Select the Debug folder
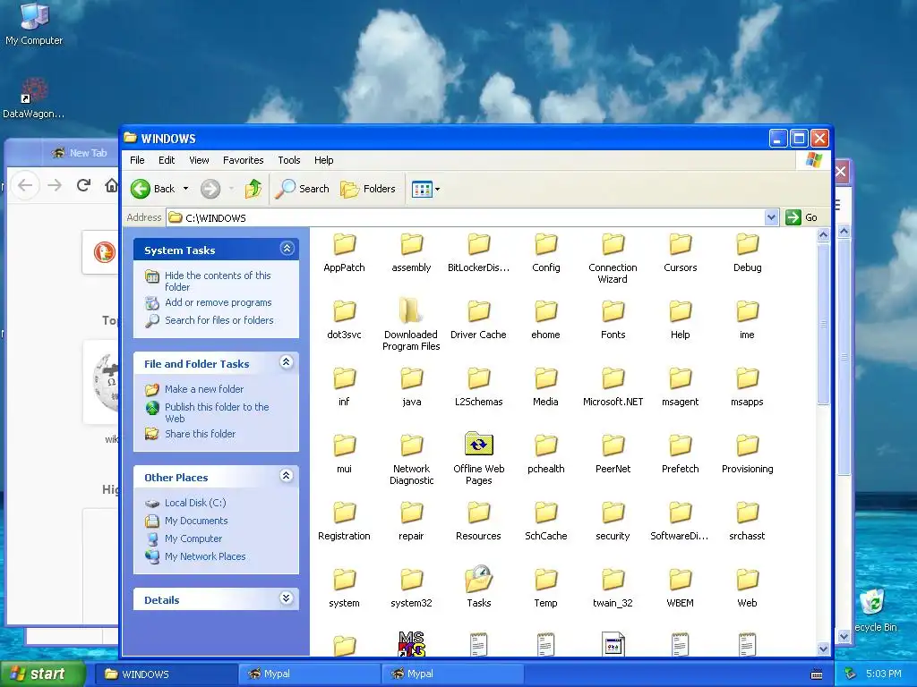Viewport: 917px width, 687px height. 748,253
